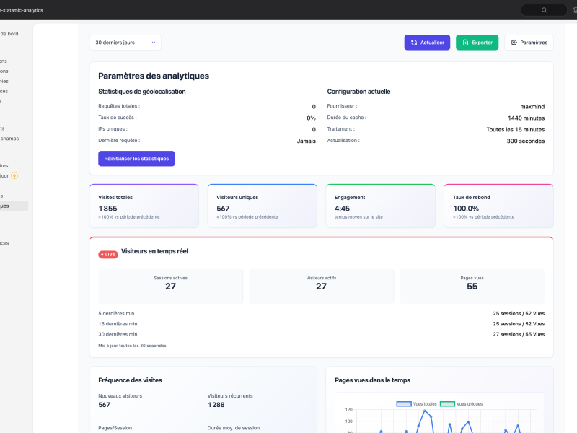The width and height of the screenshot is (577, 433).
Task: Click the Exporter button
Action: (x=477, y=43)
